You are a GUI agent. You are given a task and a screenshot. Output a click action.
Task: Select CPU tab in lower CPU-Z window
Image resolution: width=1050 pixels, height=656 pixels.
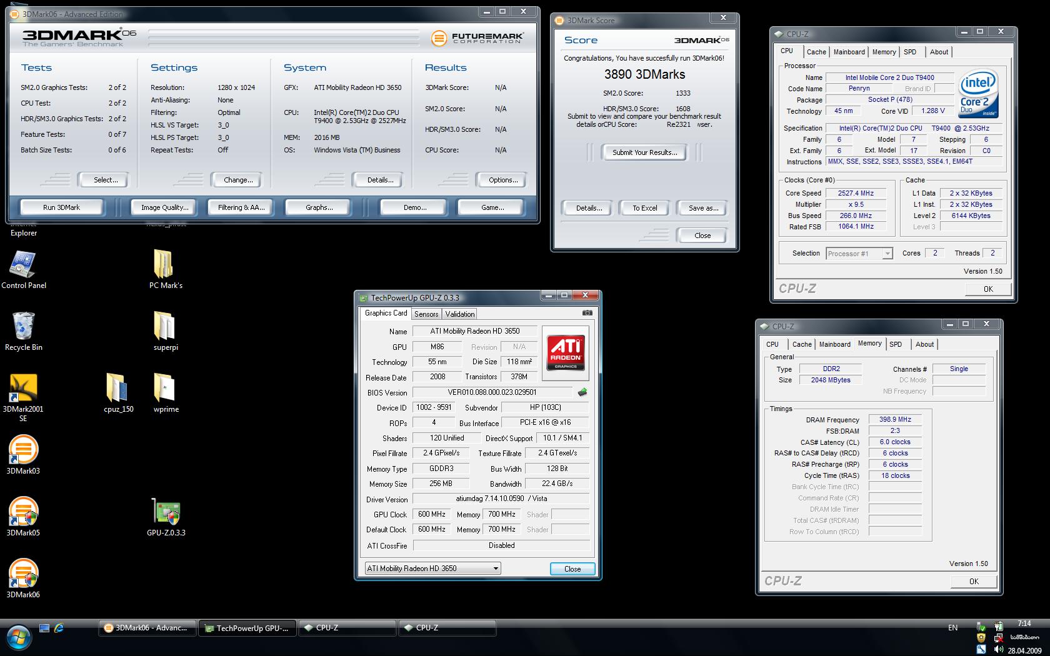click(772, 344)
